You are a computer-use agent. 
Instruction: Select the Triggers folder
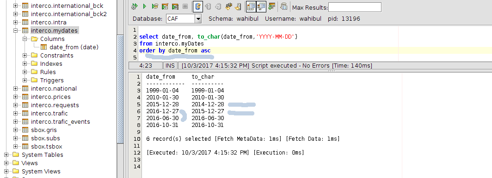[x=52, y=80]
